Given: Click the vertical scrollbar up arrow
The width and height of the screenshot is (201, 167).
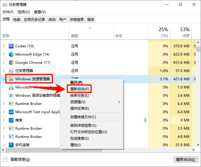Looking at the screenshot, I should 198,42.
